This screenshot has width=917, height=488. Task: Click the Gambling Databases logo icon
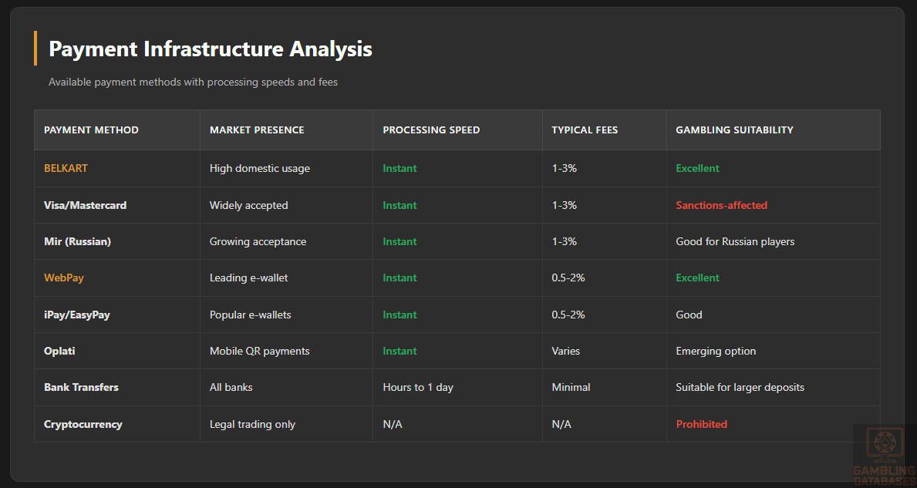[883, 446]
